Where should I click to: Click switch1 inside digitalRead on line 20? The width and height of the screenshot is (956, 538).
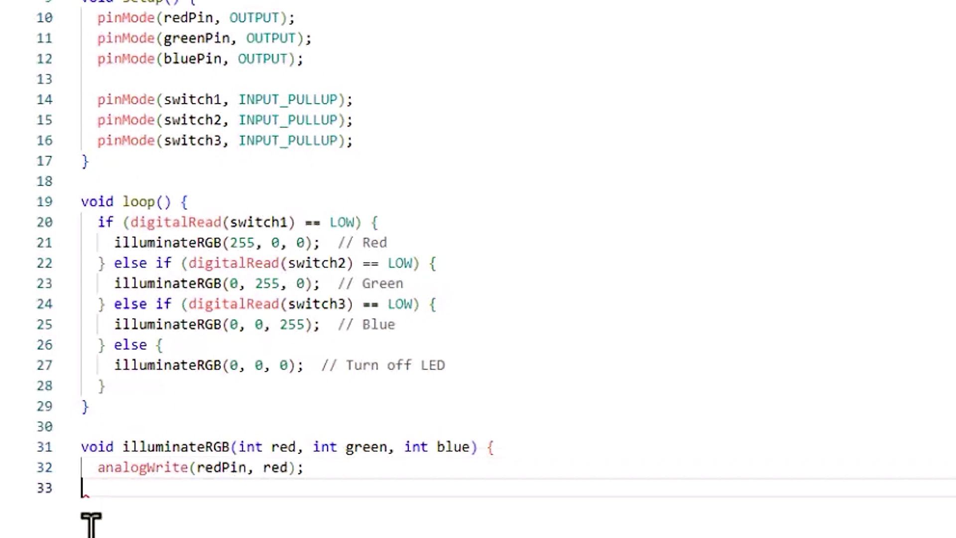click(258, 222)
